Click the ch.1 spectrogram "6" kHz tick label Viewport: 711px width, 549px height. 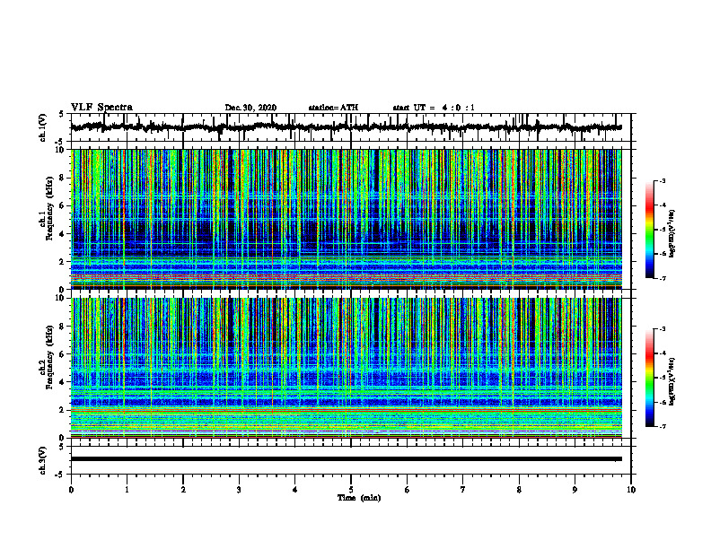point(63,205)
